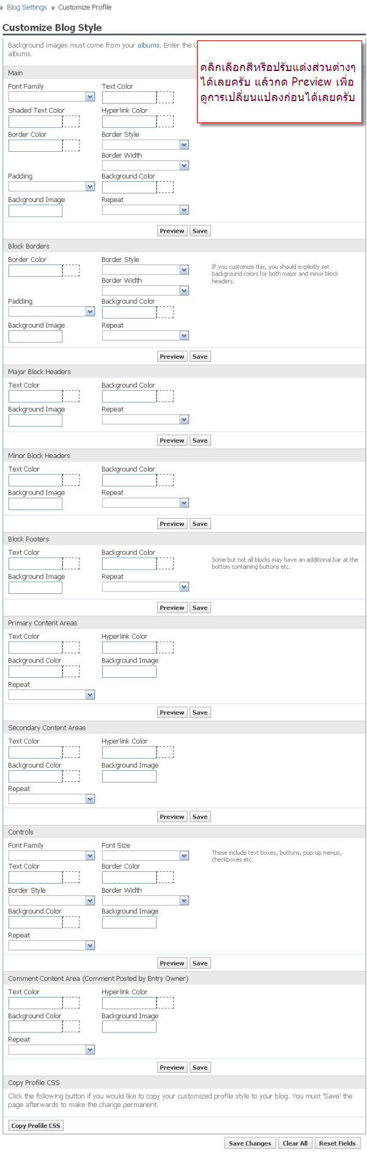The width and height of the screenshot is (367, 1153).
Task: Pick Text Color swatch in Main section
Action: pyautogui.click(x=165, y=97)
